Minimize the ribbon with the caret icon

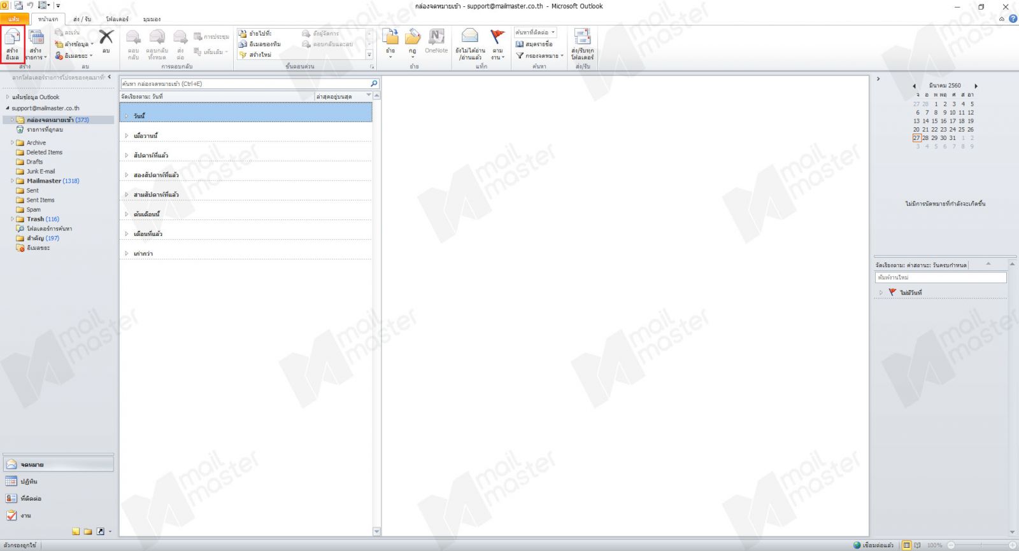[x=1002, y=19]
